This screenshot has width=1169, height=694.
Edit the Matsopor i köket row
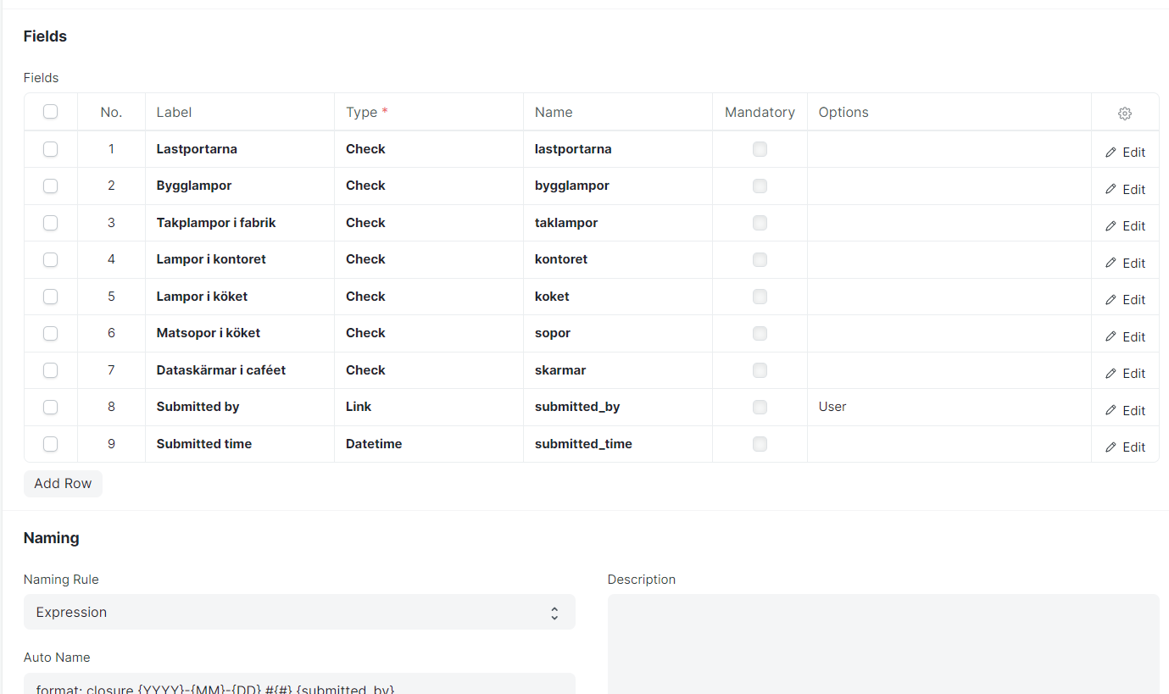pyautogui.click(x=1125, y=337)
